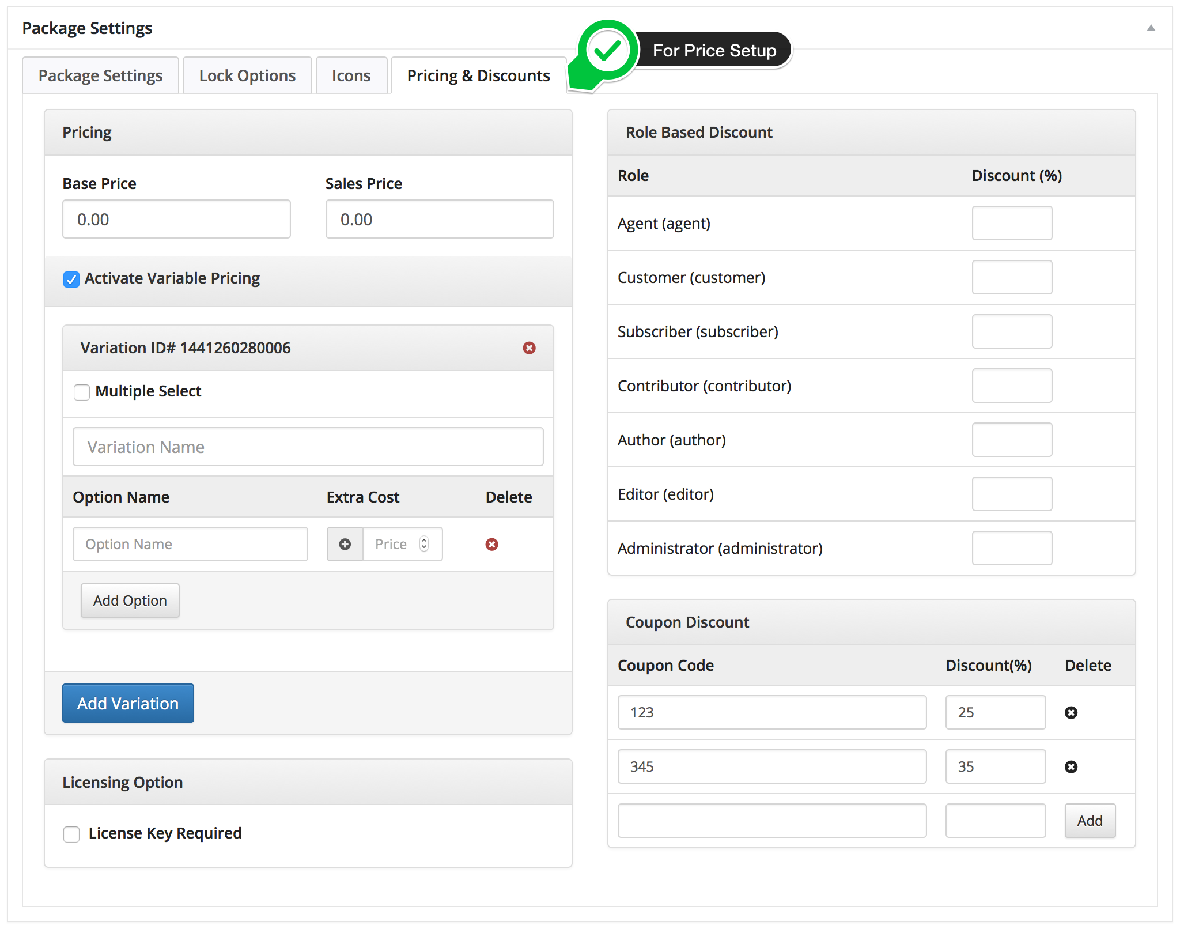1180x929 pixels.
Task: Delete variation ID 1441260280006
Action: (x=529, y=348)
